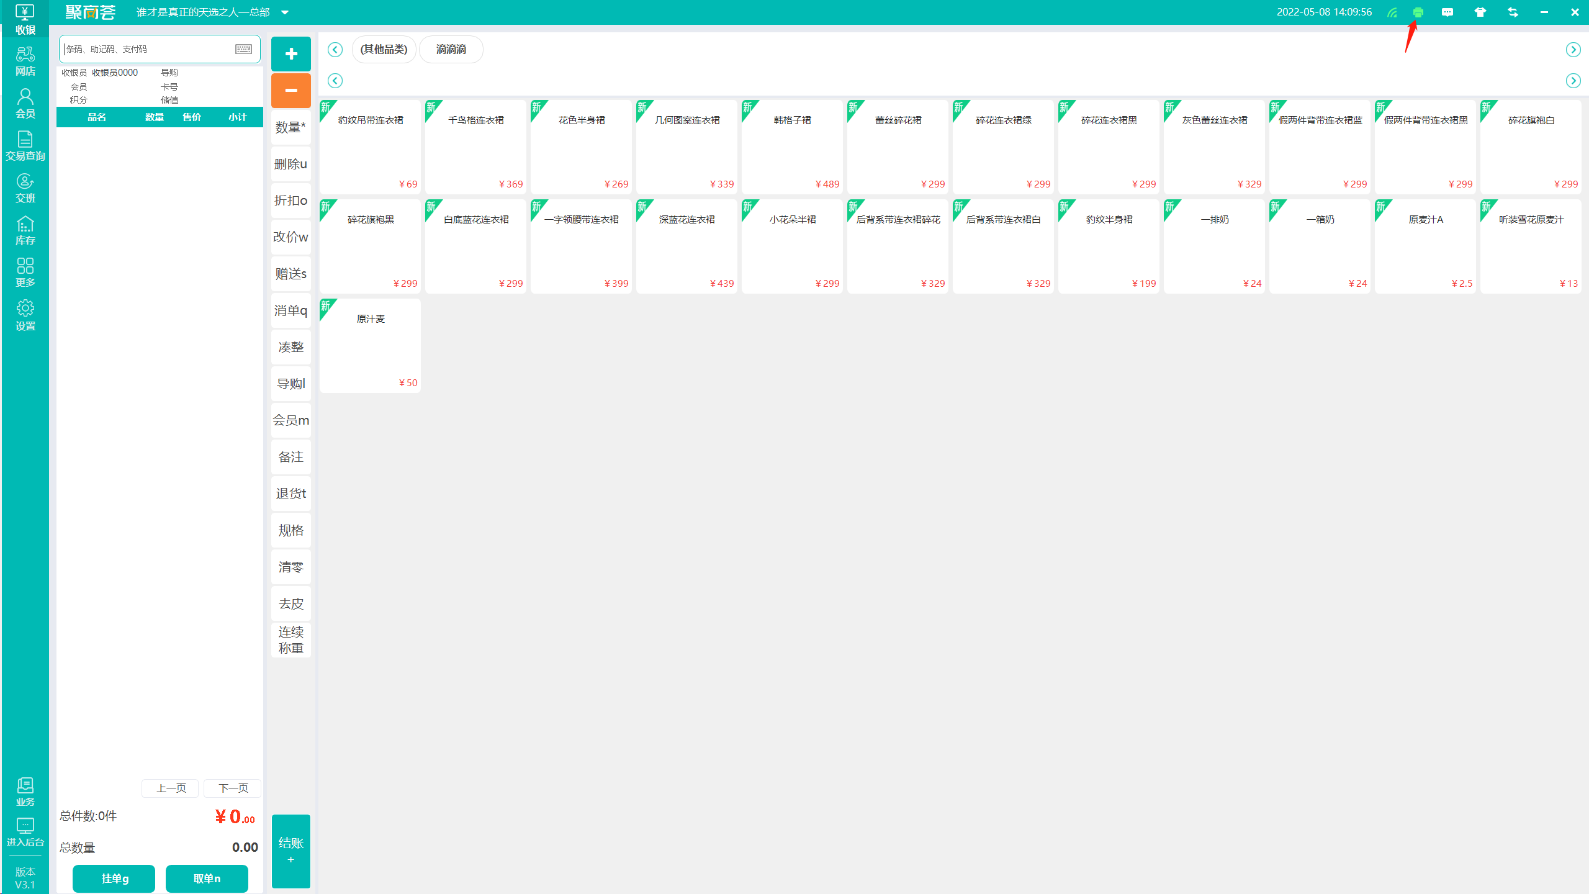The height and width of the screenshot is (894, 1589).
Task: Click the network signal status icon
Action: click(1392, 12)
